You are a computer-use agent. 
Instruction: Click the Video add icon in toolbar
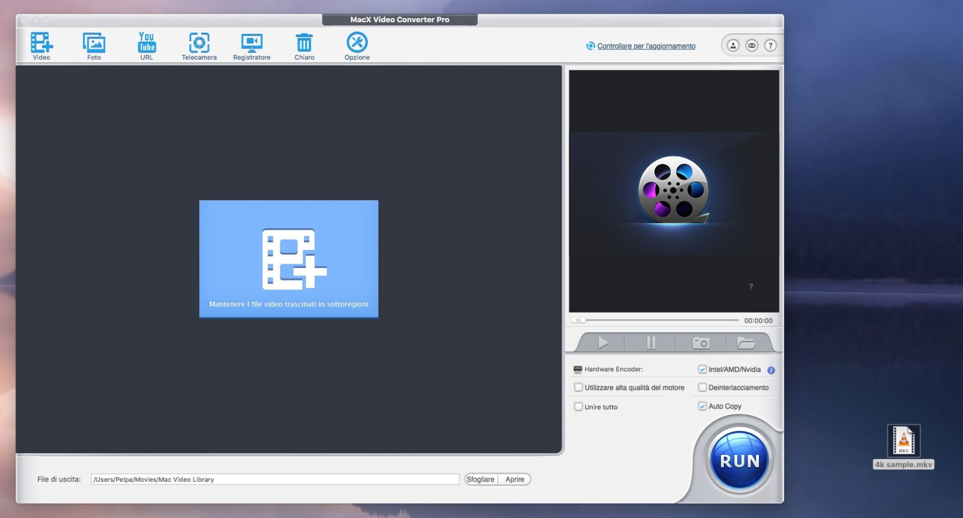pyautogui.click(x=42, y=43)
